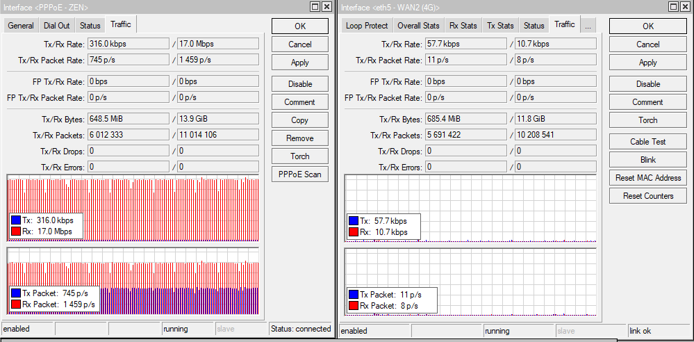Click Rx Rate field showing 17.0 Mbps
Image resolution: width=694 pixels, height=342 pixels.
coord(218,44)
